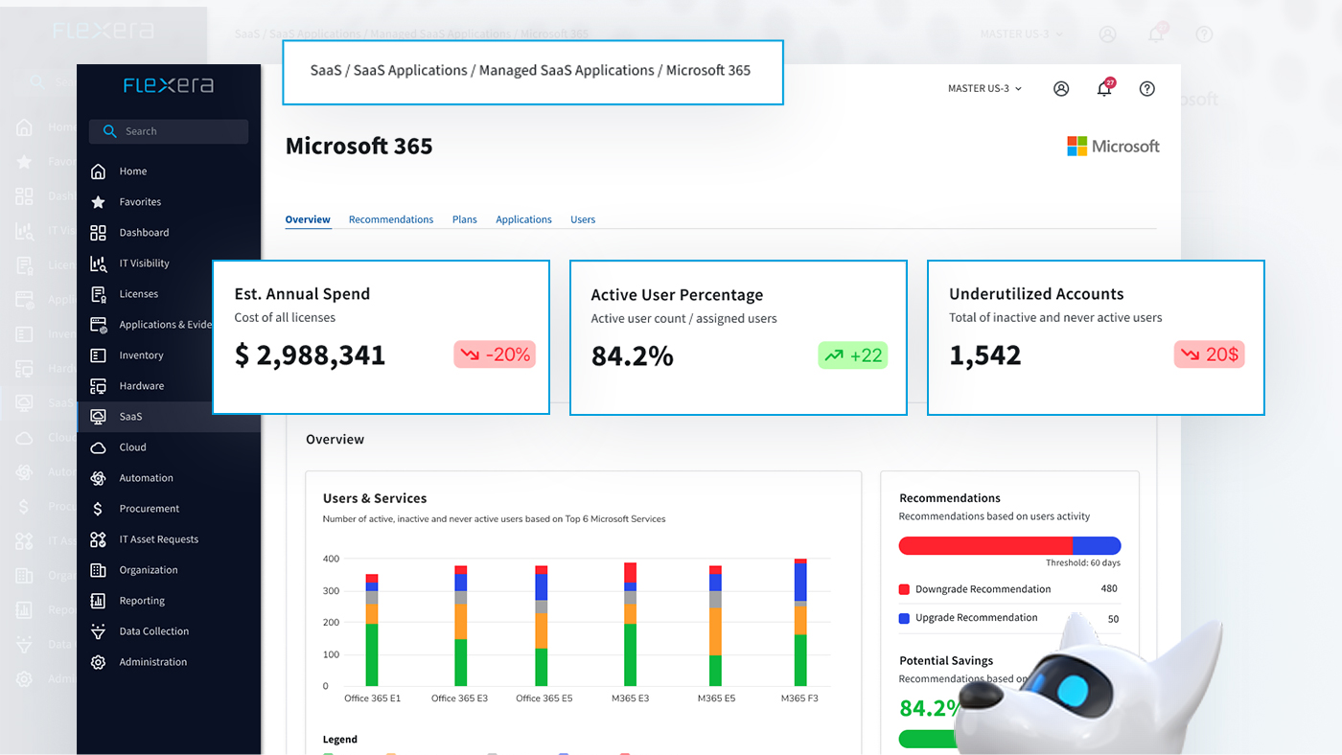Open the Data Collection funnel icon
This screenshot has width=1342, height=755.
pos(98,631)
